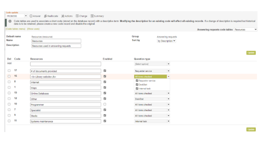Edit the Maps resource field
Viewport: 269px width, 141px height.
point(65,88)
